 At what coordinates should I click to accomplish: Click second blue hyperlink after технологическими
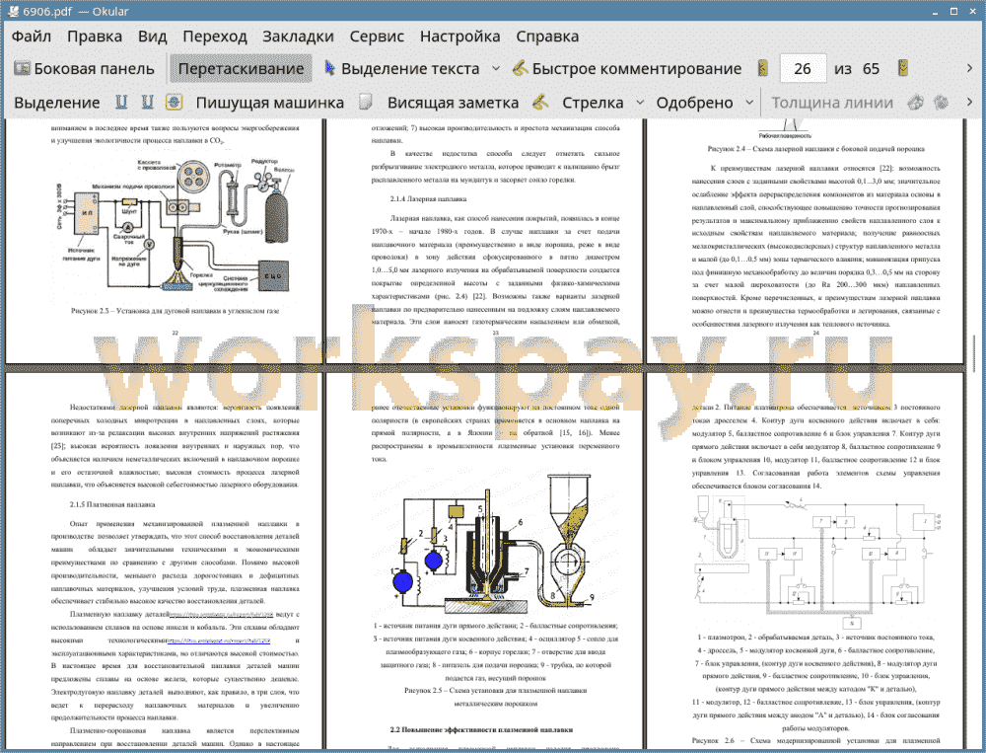[x=218, y=640]
